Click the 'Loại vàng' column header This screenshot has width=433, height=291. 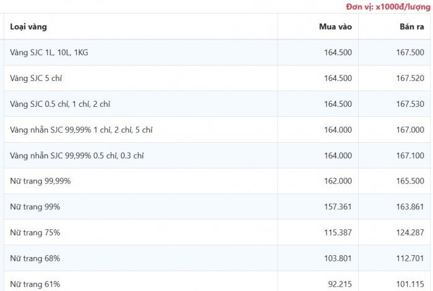pos(28,27)
